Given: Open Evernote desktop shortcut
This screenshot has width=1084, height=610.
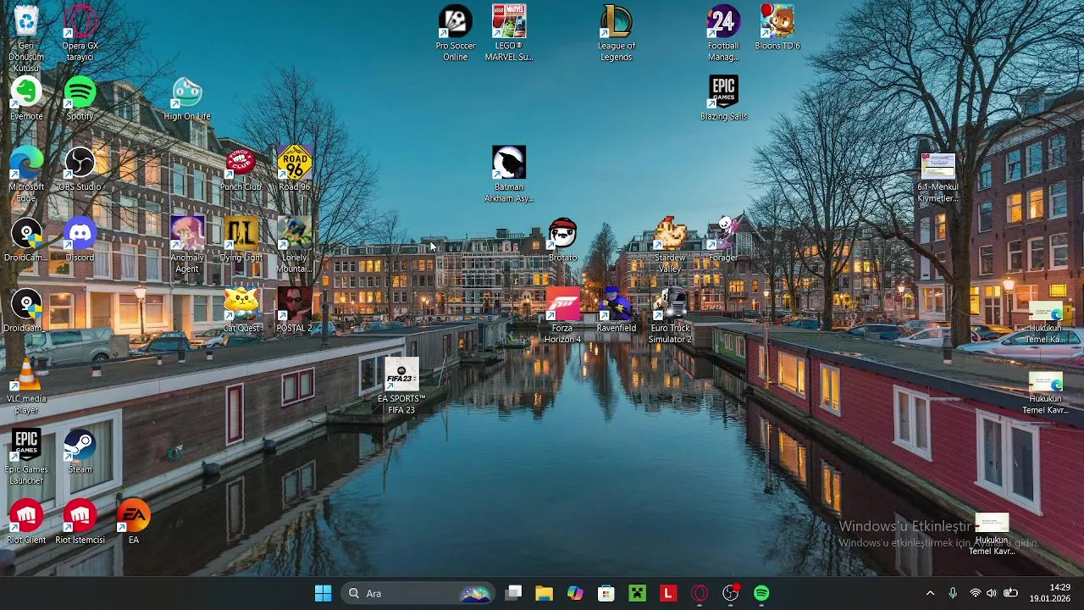Looking at the screenshot, I should click(26, 98).
